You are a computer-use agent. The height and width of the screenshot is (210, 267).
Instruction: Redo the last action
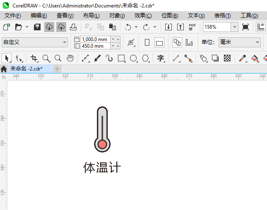(146, 27)
